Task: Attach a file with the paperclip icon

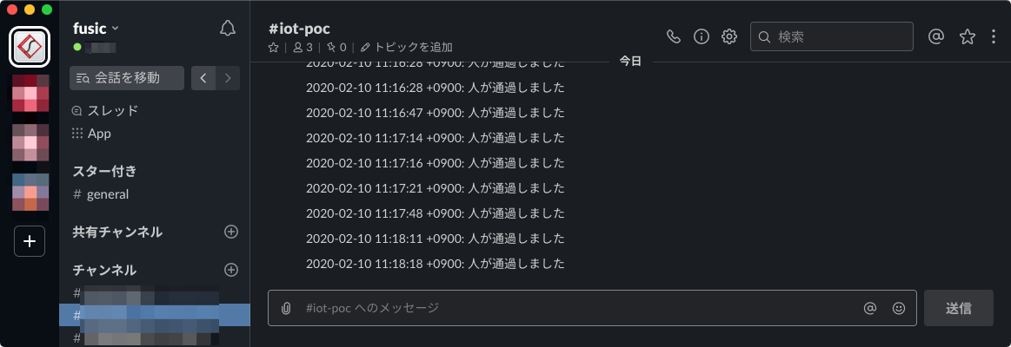Action: (286, 308)
